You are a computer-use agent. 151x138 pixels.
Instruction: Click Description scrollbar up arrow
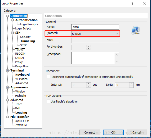pyautogui.click(x=117, y=55)
